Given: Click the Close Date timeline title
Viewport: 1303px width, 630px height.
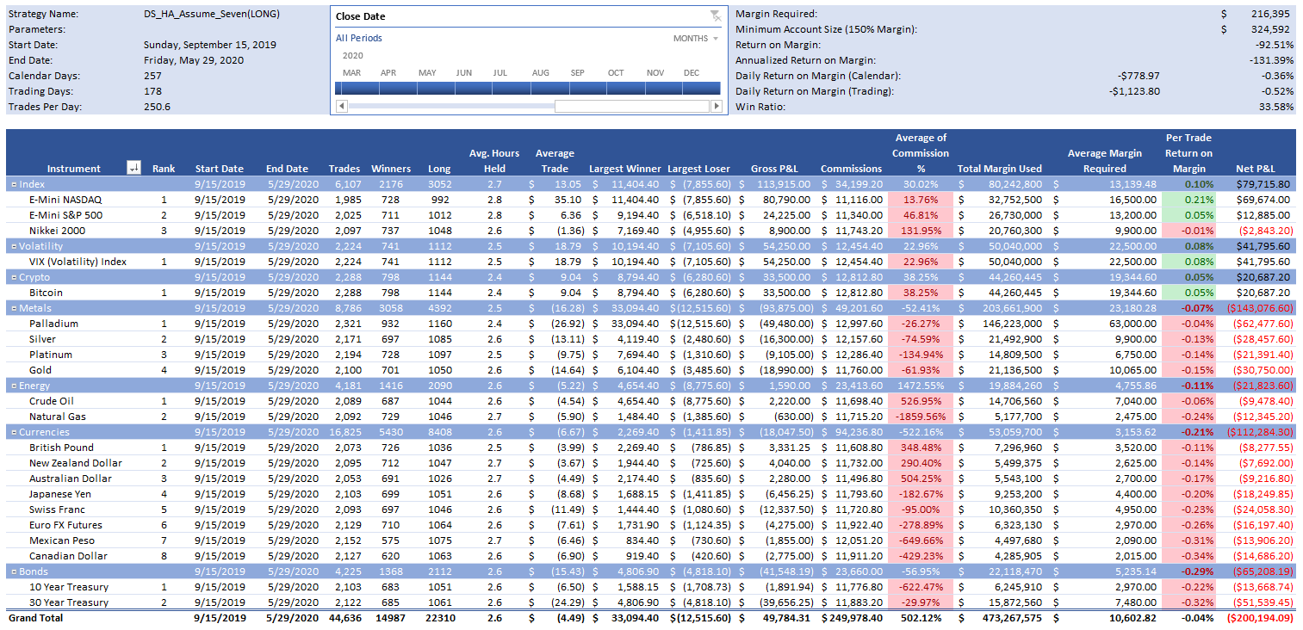Looking at the screenshot, I should (361, 16).
